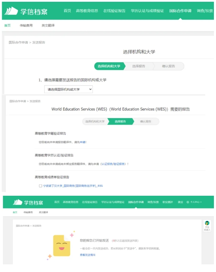Viewport: 216px width, 272px height.
Task: Open 在线验证报告 in the top main navigation
Action: point(114,11)
